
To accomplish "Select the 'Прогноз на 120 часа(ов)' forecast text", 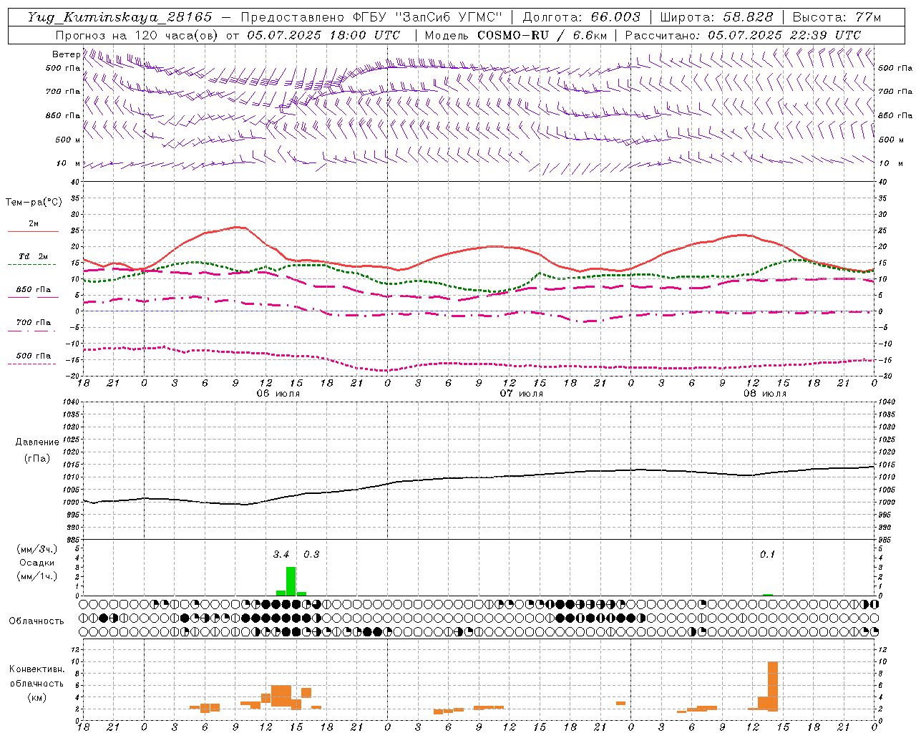I will tap(138, 35).
